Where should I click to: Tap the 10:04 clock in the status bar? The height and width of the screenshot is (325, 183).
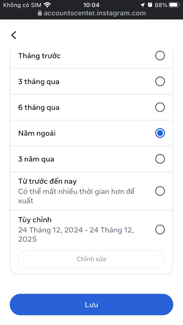point(91,5)
